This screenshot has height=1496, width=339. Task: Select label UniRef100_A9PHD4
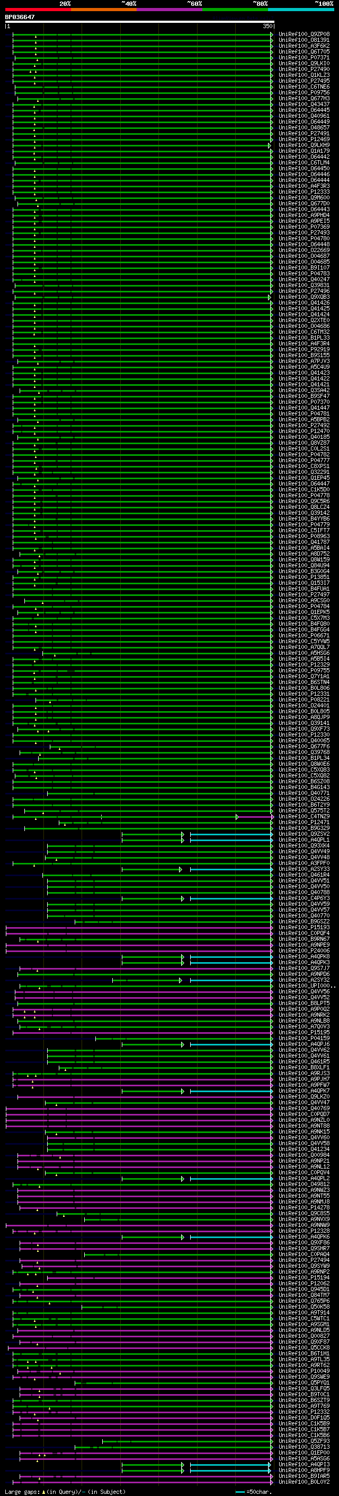click(x=304, y=215)
